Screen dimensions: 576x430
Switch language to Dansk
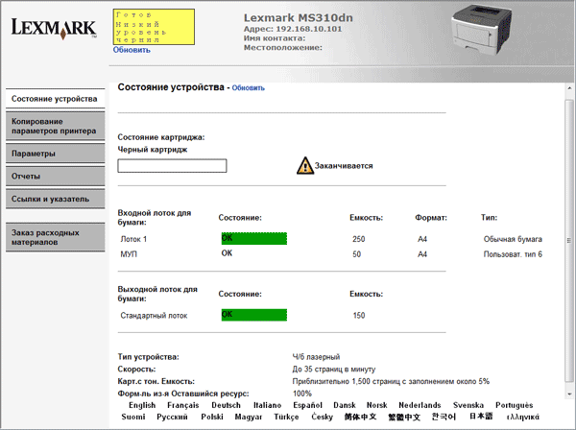point(345,405)
